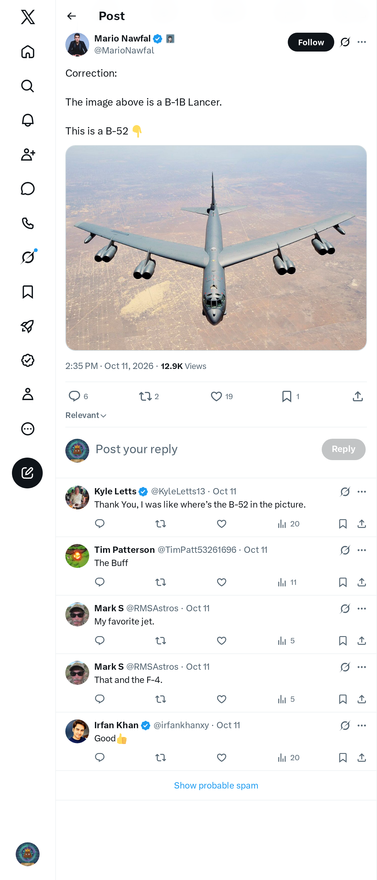
Task: Follow Mario Nawfal with Follow button
Action: point(311,42)
